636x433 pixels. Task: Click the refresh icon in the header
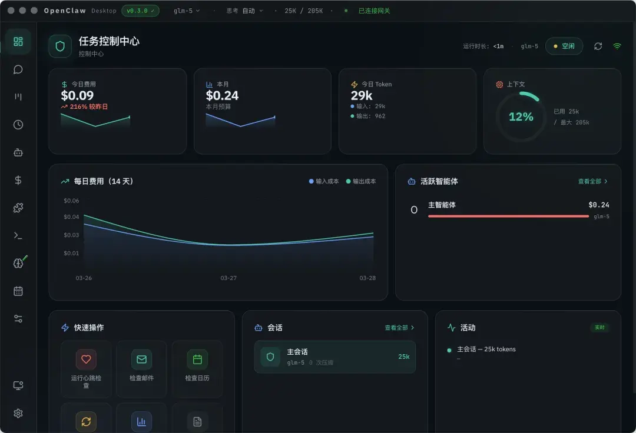click(x=598, y=46)
